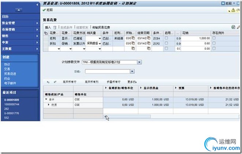Click the trash delete icon beside 插入

55,27
